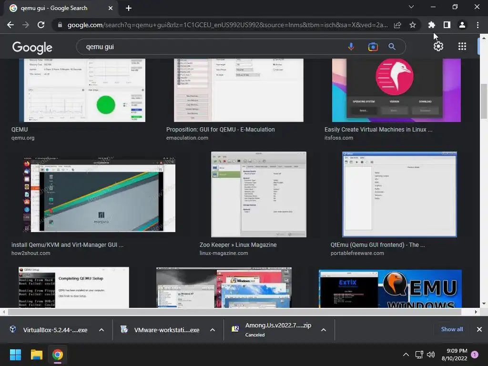Bookmark this tab with the star
This screenshot has height=366, width=488.
point(413,25)
